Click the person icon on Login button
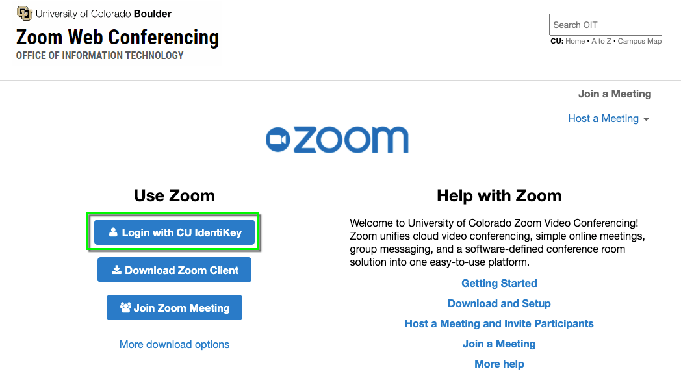 (x=113, y=232)
